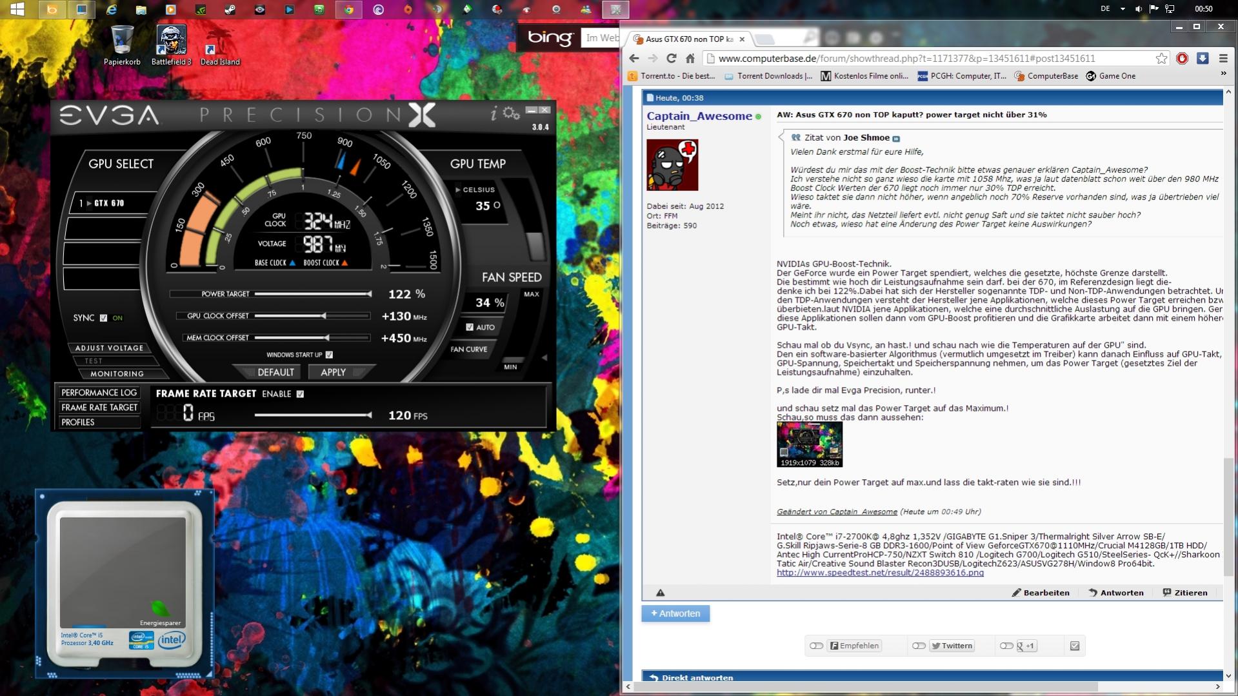Open attached screenshot thumbnail in post
The width and height of the screenshot is (1238, 696).
810,444
